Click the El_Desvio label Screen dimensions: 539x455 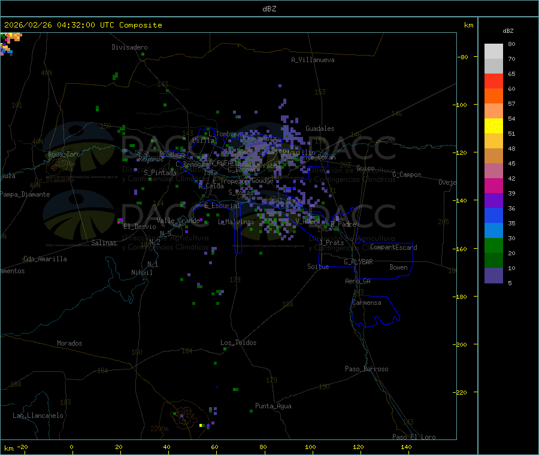(x=140, y=227)
